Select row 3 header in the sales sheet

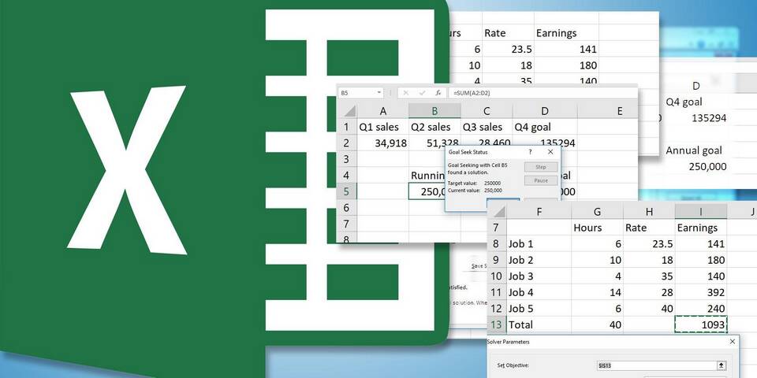point(346,159)
